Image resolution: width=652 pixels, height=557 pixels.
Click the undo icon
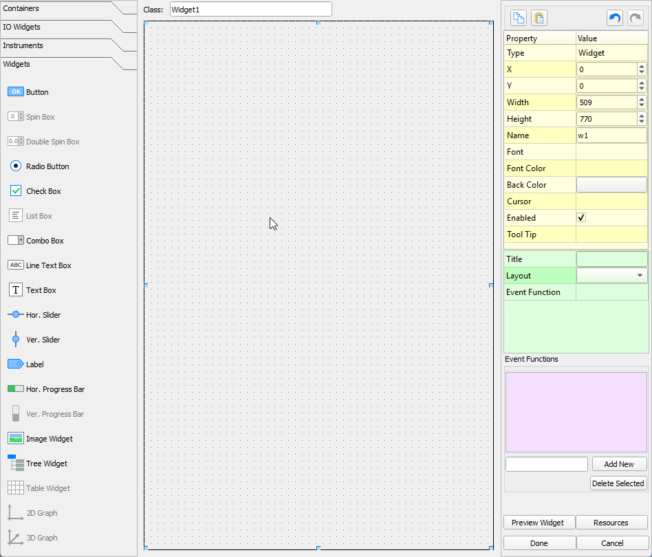pos(614,17)
